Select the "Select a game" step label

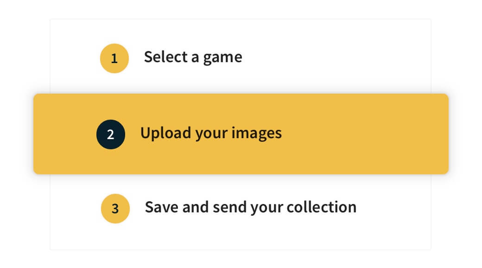(193, 57)
